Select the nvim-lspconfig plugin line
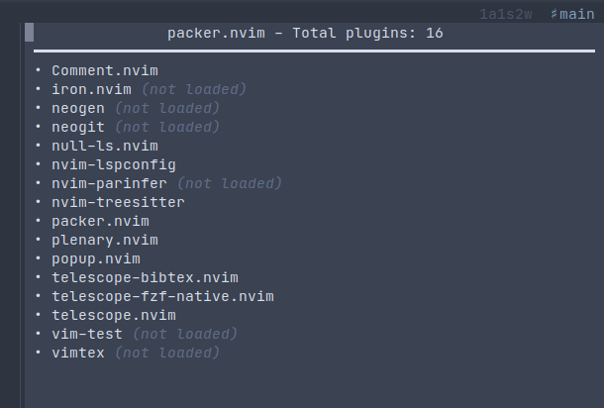Viewport: 604px width, 408px height. coord(113,164)
